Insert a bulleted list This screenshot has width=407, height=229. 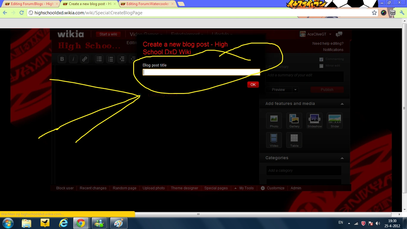(99, 59)
